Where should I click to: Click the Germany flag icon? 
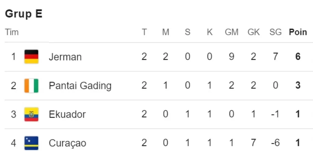coord(31,57)
